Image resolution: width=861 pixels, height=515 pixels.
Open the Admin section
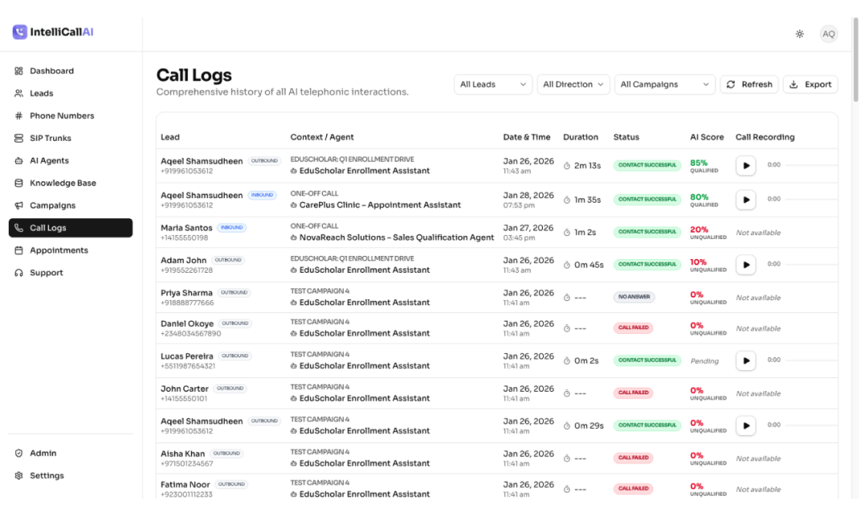pos(70,453)
